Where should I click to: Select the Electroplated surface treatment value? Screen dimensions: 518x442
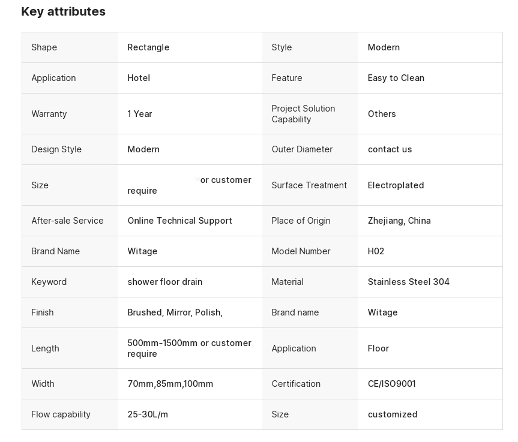click(396, 185)
